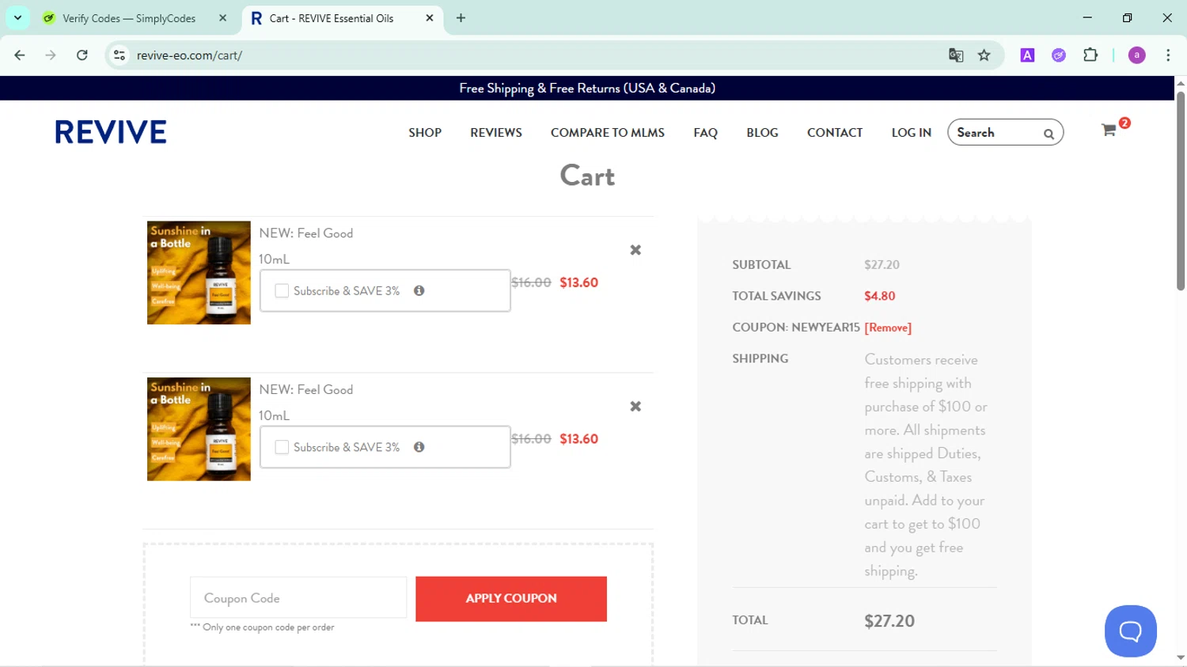Open Chrome three-dot menu
Image resolution: width=1187 pixels, height=667 pixels.
[1168, 55]
